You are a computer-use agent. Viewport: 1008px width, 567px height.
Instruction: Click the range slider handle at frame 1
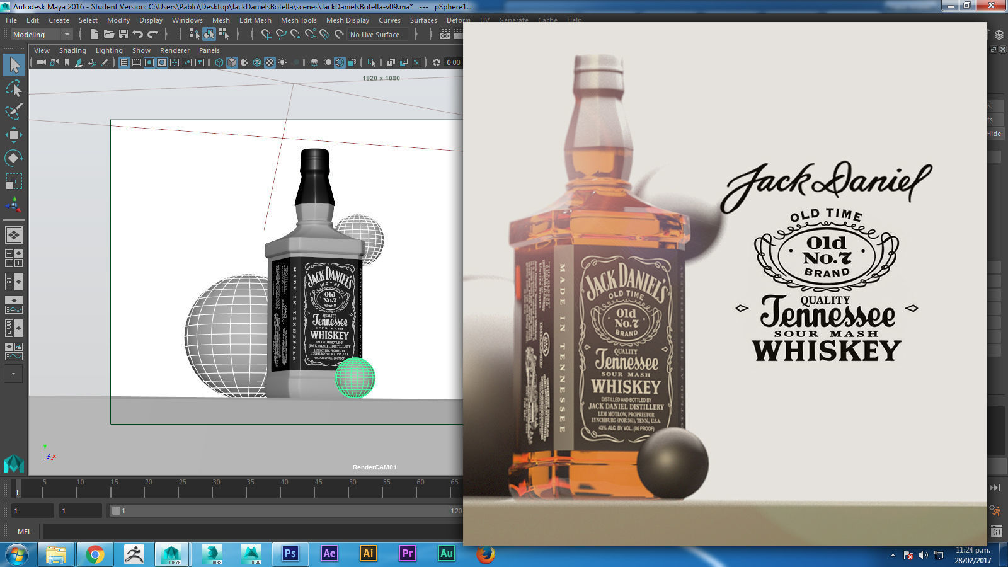click(116, 511)
